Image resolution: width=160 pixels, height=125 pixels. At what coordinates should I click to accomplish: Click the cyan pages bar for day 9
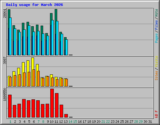48,45
